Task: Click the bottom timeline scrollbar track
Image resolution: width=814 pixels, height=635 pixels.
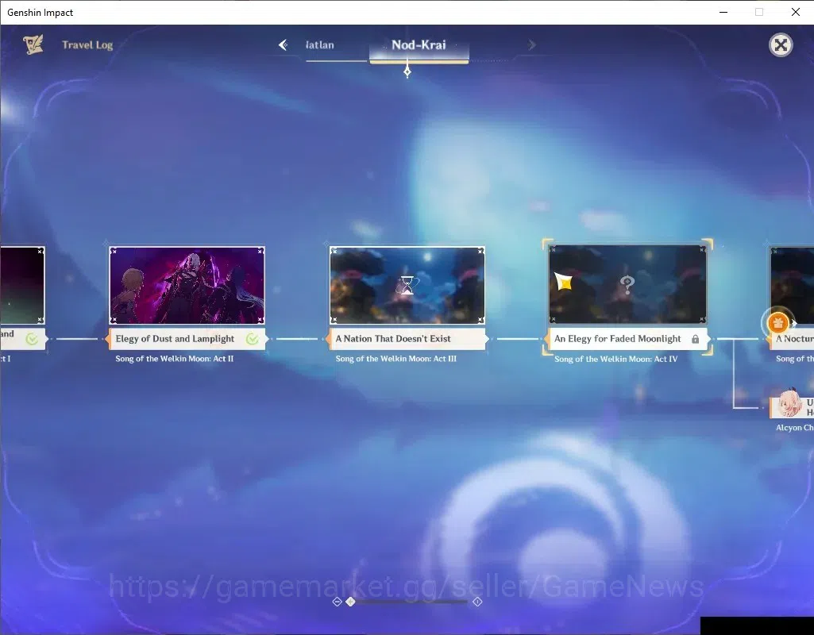Action: coord(411,602)
